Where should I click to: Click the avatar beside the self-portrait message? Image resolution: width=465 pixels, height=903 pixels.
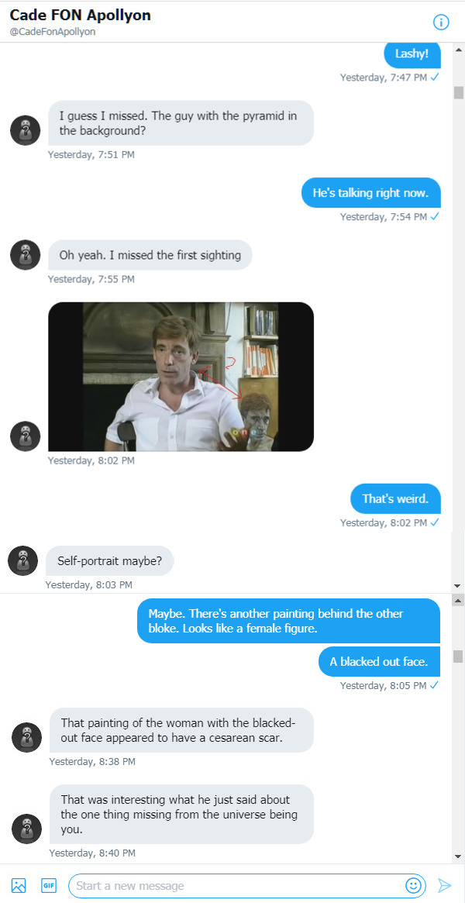(x=22, y=560)
